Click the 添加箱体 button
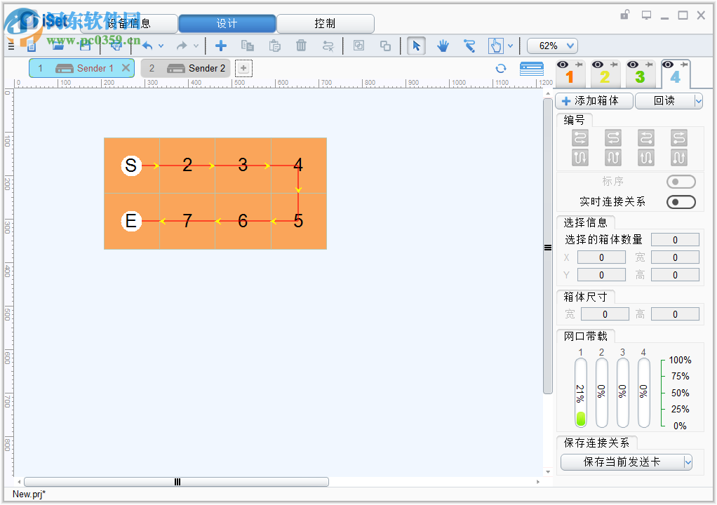This screenshot has width=717, height=505. click(x=594, y=100)
